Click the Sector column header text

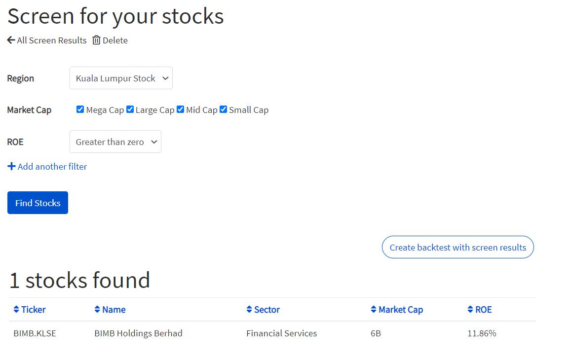click(267, 310)
